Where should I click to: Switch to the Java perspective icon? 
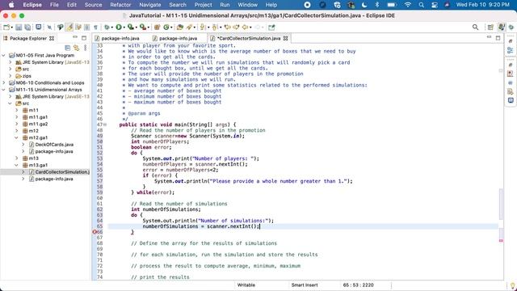click(x=502, y=27)
